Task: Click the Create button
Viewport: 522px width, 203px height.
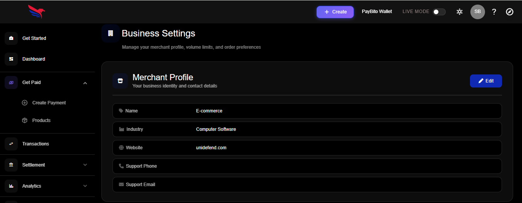Action: tap(335, 12)
